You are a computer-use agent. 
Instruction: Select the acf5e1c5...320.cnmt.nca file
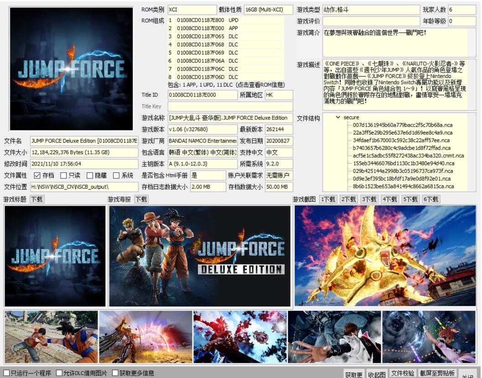[408, 155]
